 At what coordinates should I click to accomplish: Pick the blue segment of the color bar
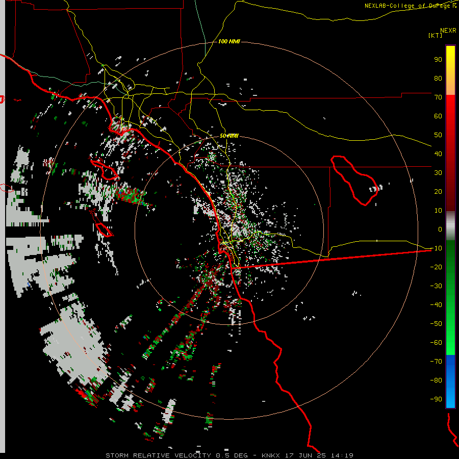(x=450, y=381)
